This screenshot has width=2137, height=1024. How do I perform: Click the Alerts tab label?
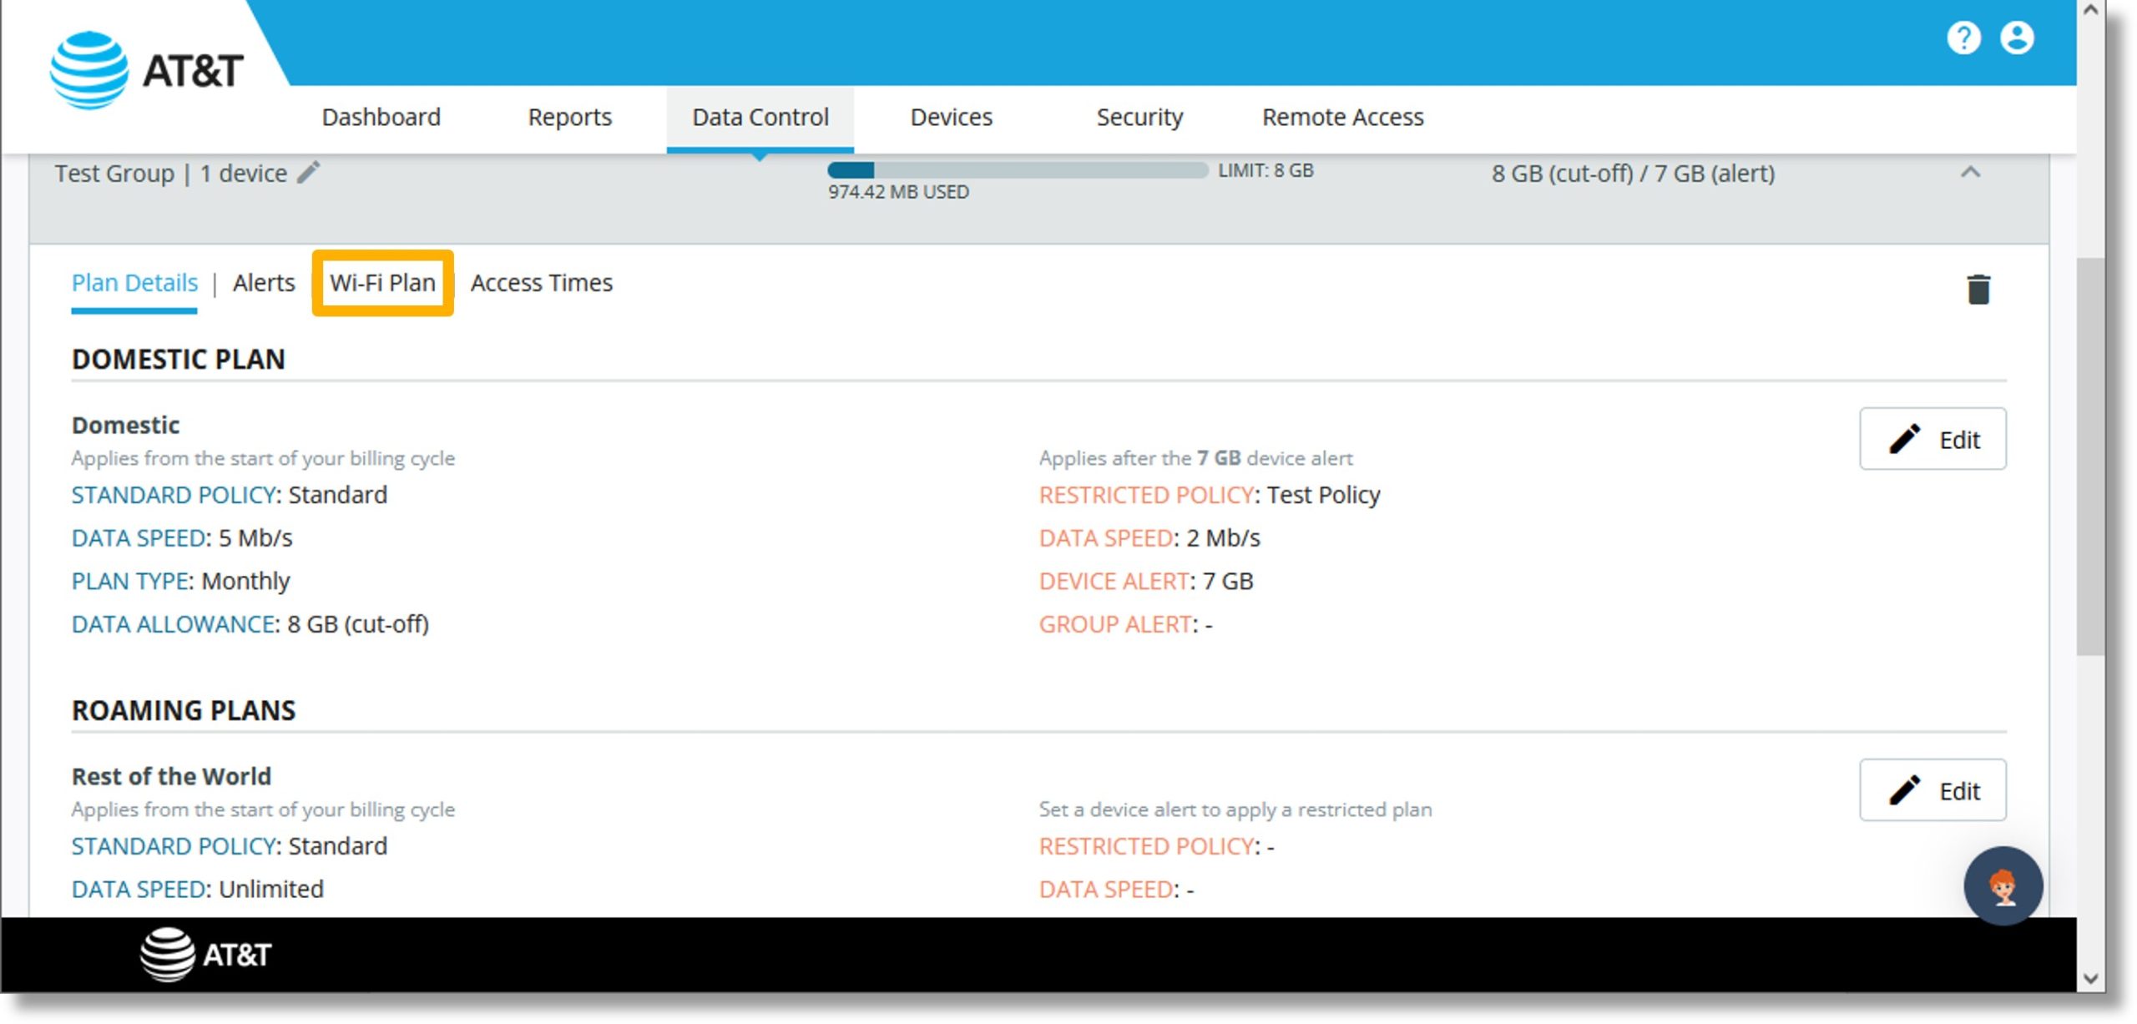click(x=265, y=282)
